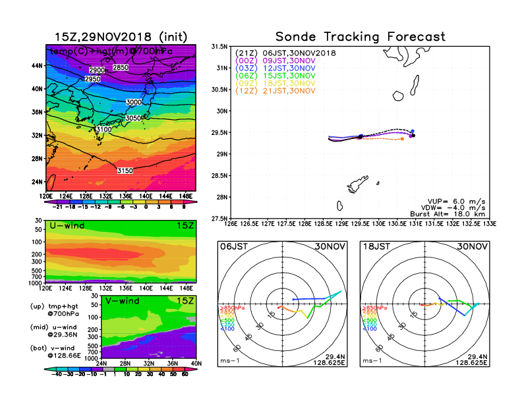522x403 pixels.
Task: Click the "(up) tmp+hgt @700hPa" note
Action: [55, 310]
